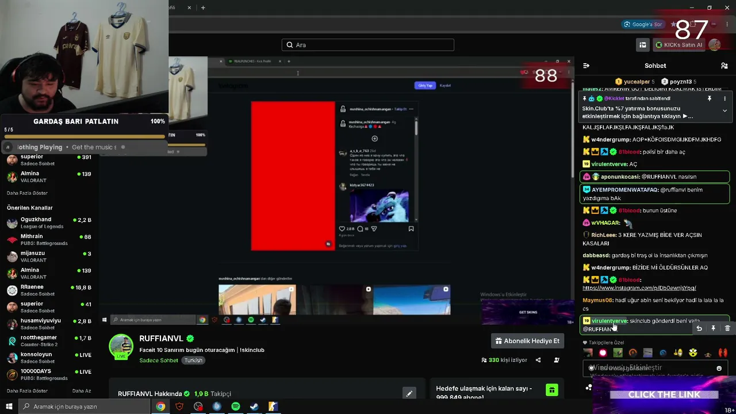Image resolution: width=736 pixels, height=414 pixels.
Task: Select the yellow smiley follower emote below chat
Action: (693, 353)
